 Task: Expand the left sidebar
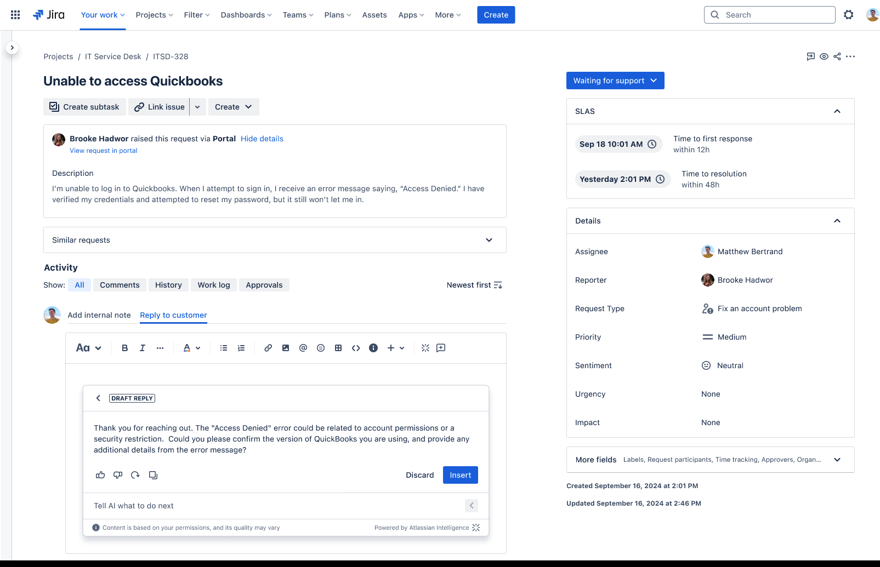point(12,48)
